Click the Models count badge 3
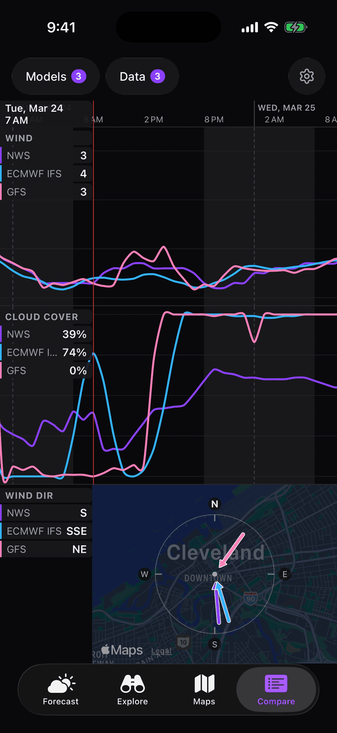337x733 pixels. click(x=78, y=76)
